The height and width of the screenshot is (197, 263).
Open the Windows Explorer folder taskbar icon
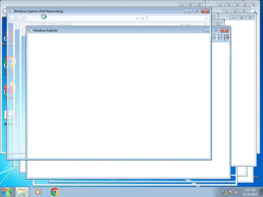22,192
